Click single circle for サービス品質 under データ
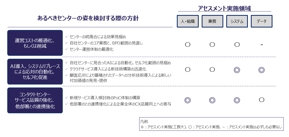This screenshot has width=289, height=137. (x=261, y=100)
